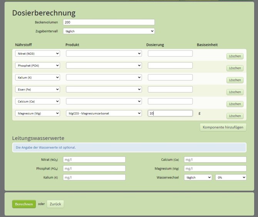Image resolution: width=258 pixels, height=217 pixels.
Task: Click the tap water Nitrat mg/l field
Action: (94, 160)
